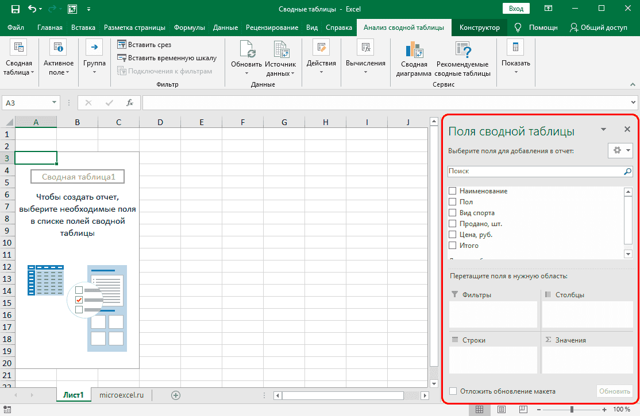Add a new sheet with plus icon
The width and height of the screenshot is (640, 416).
click(176, 395)
